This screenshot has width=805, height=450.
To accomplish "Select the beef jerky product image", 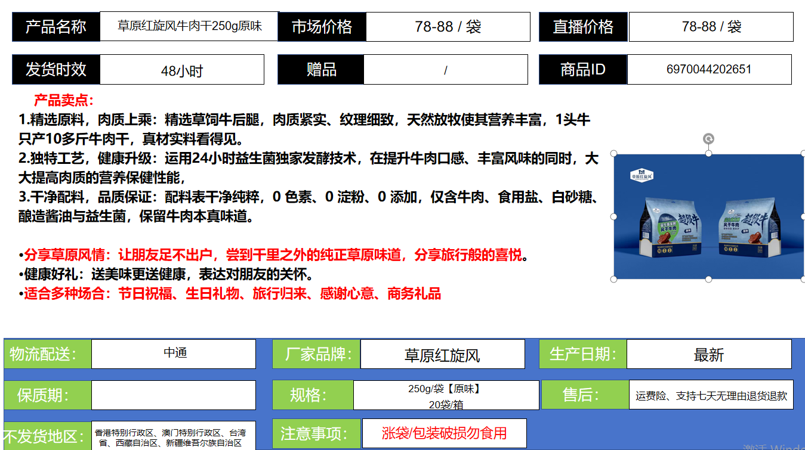I will click(x=708, y=216).
